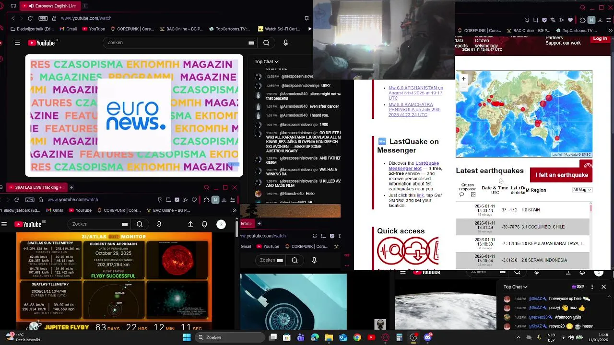Select the SERAM, INDONESIA earthquake row
This screenshot has height=345, width=614.
click(x=522, y=260)
